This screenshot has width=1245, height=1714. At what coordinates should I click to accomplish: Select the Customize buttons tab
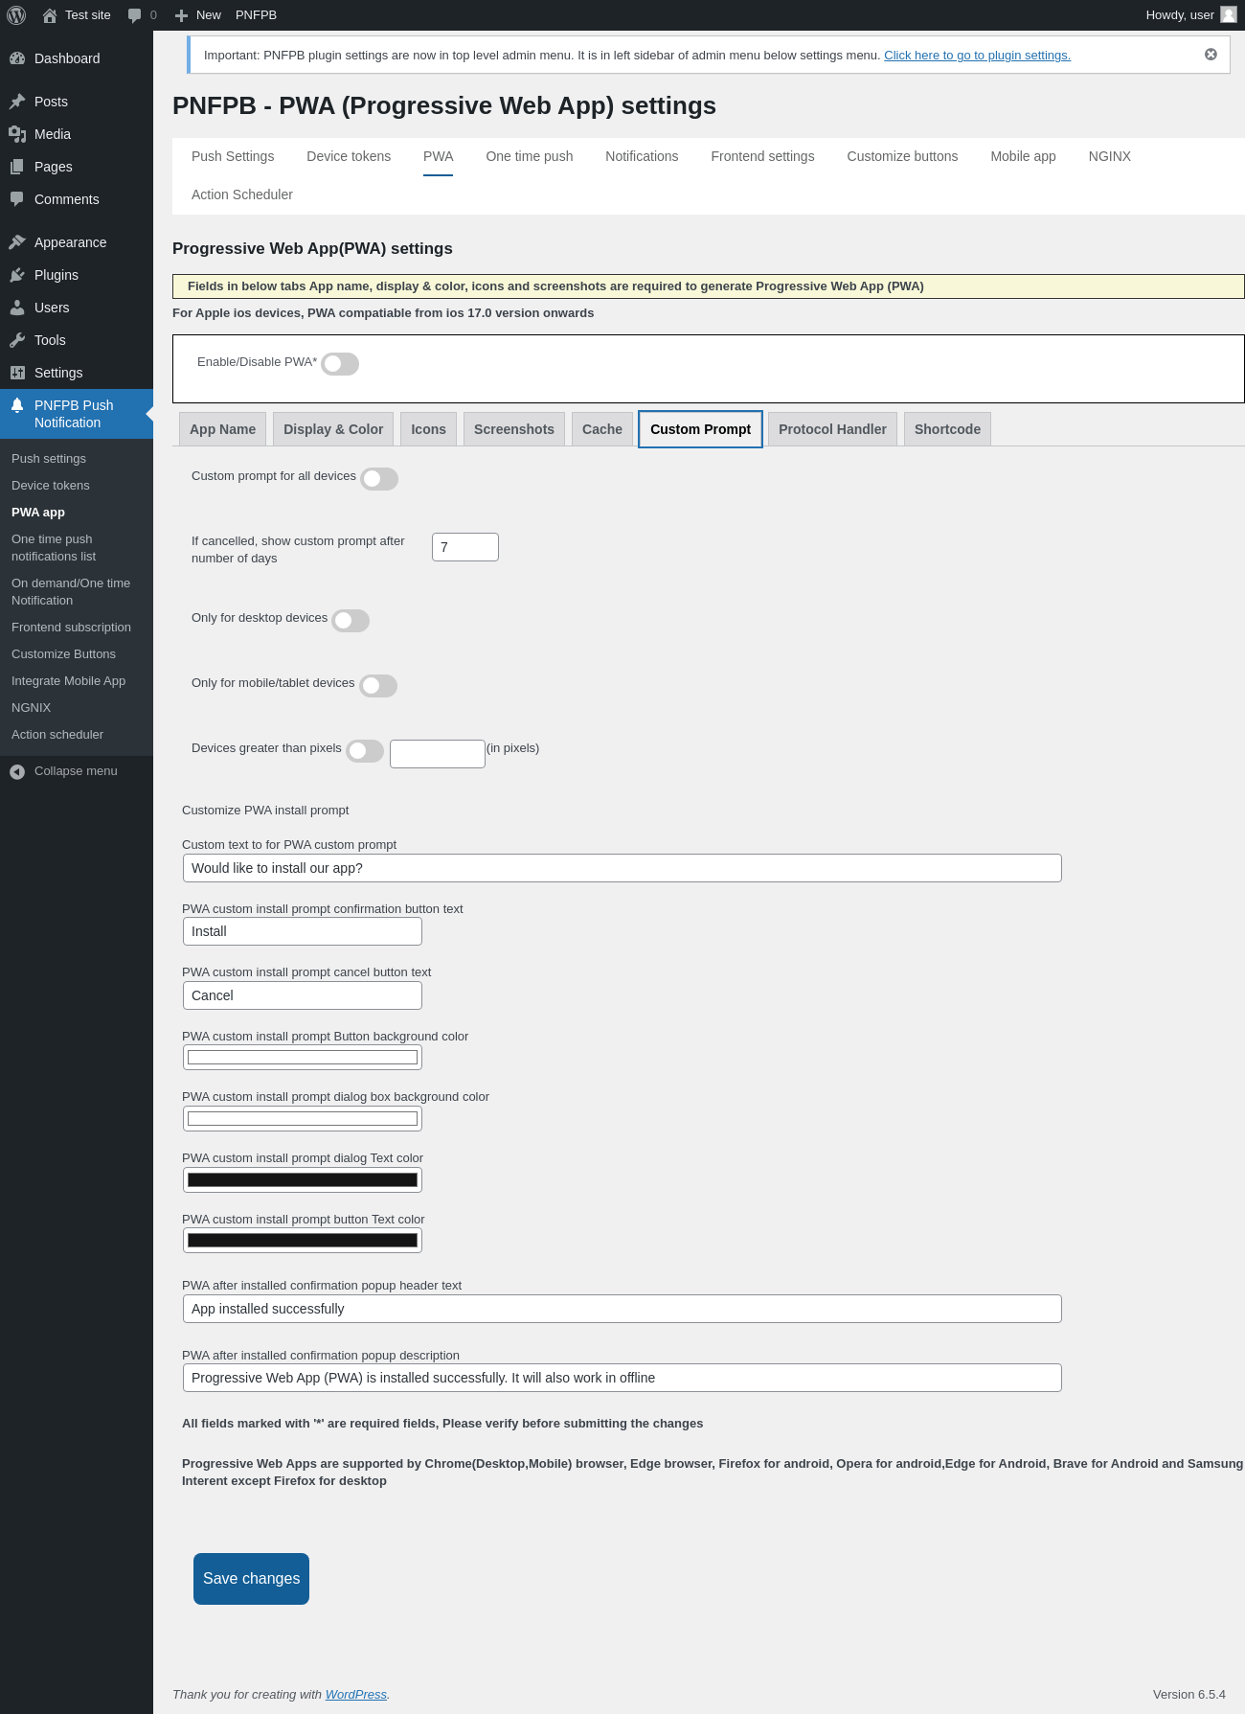point(902,156)
